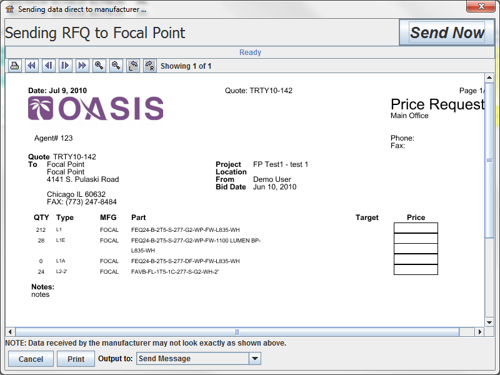Click part 'FAVB-FL-1T5-1C-277-S-G2-WH-2''

(175, 272)
